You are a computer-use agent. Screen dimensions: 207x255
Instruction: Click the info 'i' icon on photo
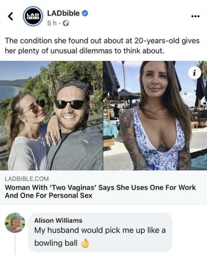(x=195, y=73)
